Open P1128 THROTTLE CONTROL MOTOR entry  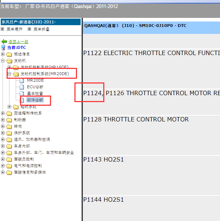pos(136,119)
